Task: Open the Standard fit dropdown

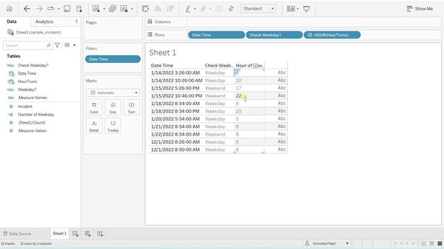Action: pyautogui.click(x=258, y=9)
